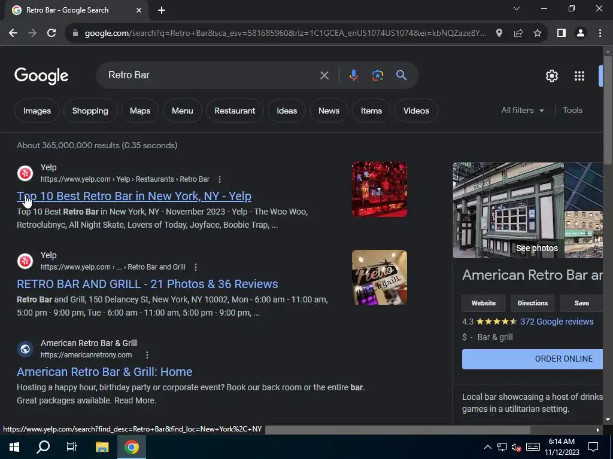
Task: Switch to News results
Action: [329, 111]
